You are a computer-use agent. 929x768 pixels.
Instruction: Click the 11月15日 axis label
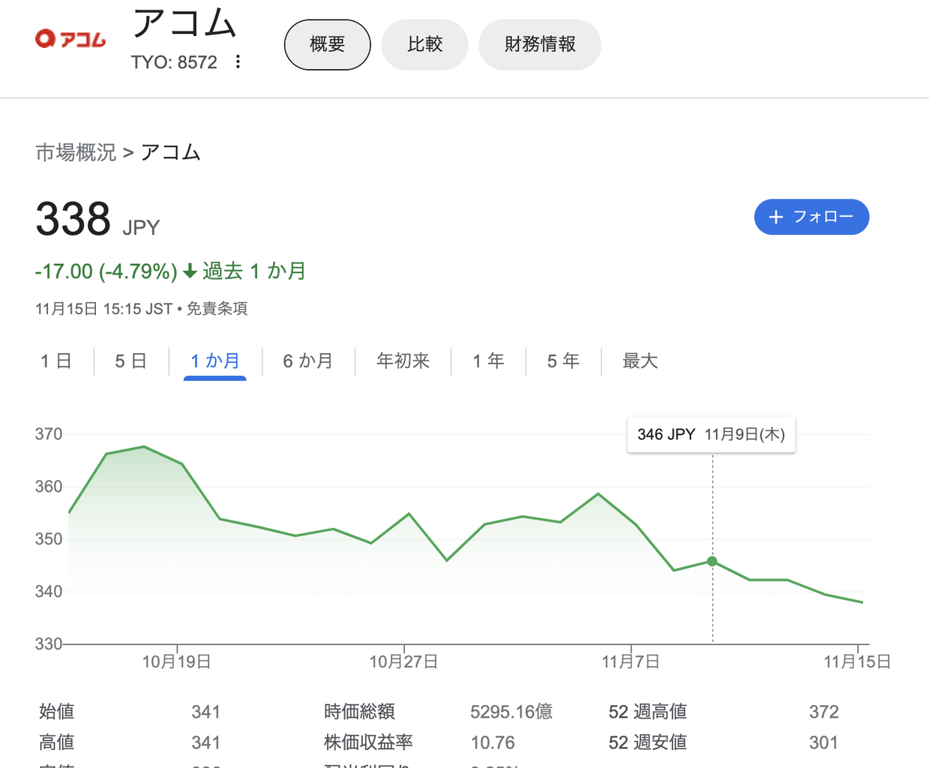tap(857, 661)
